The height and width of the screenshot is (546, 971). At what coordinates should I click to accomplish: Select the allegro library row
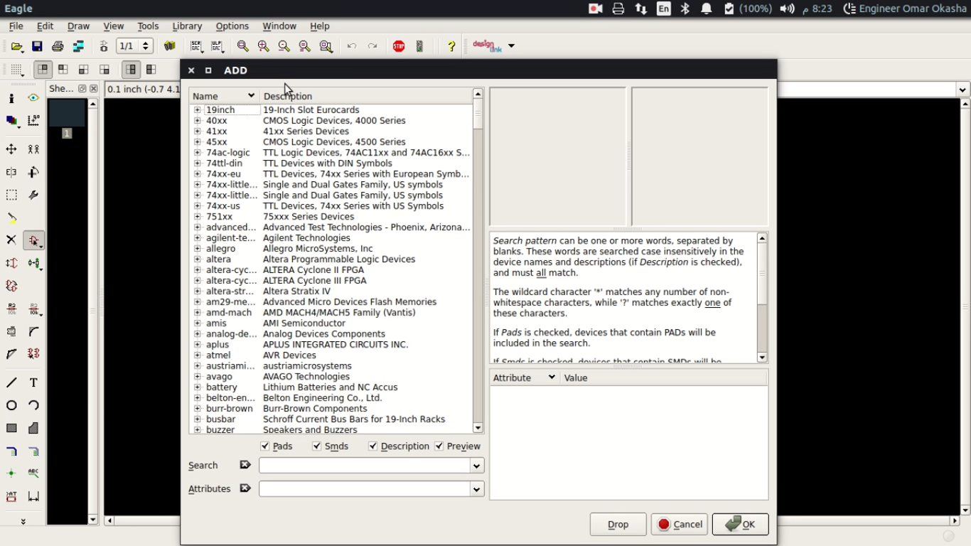point(331,249)
